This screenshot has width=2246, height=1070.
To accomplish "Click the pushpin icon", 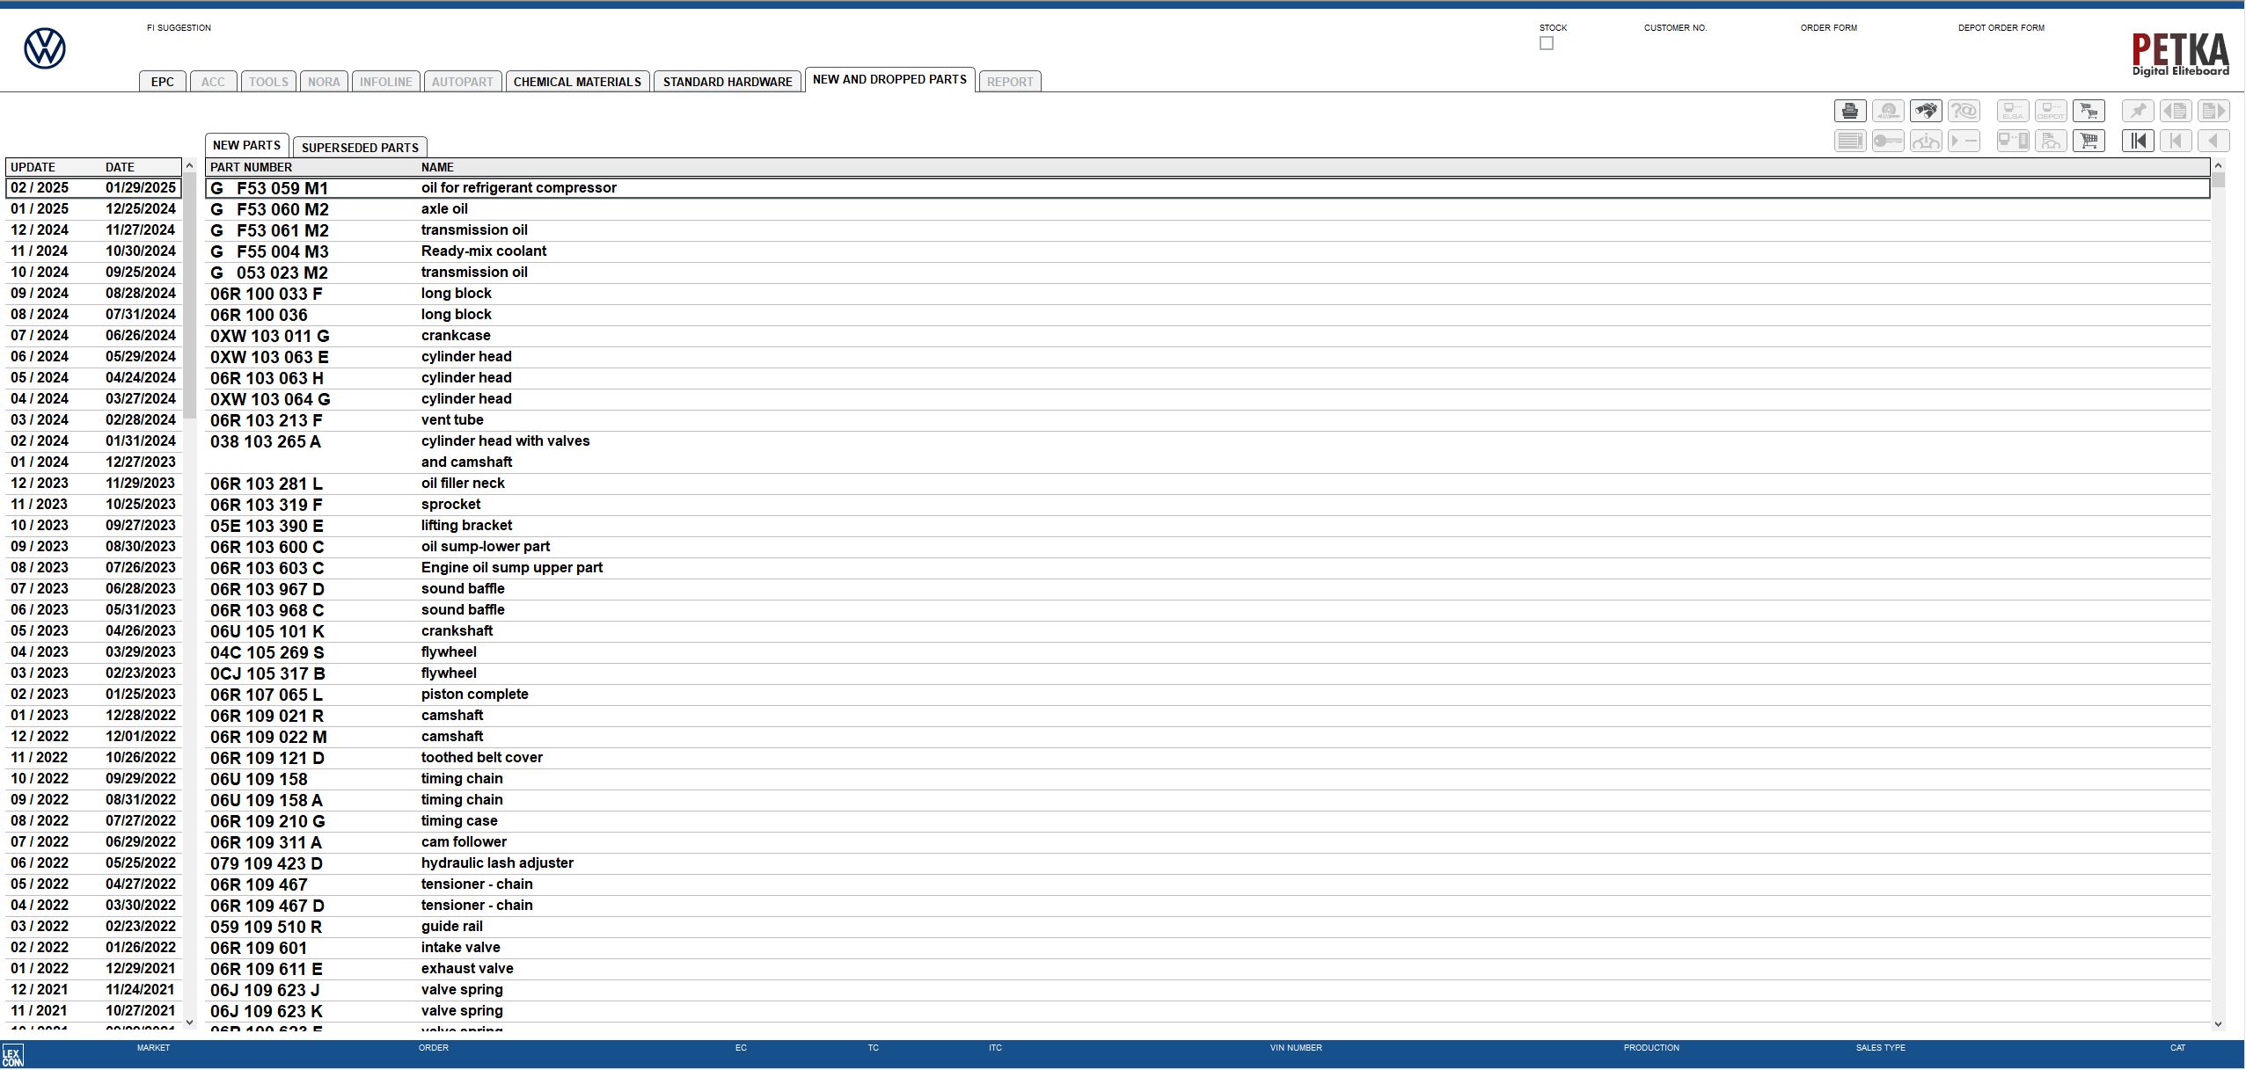I will click(2138, 111).
